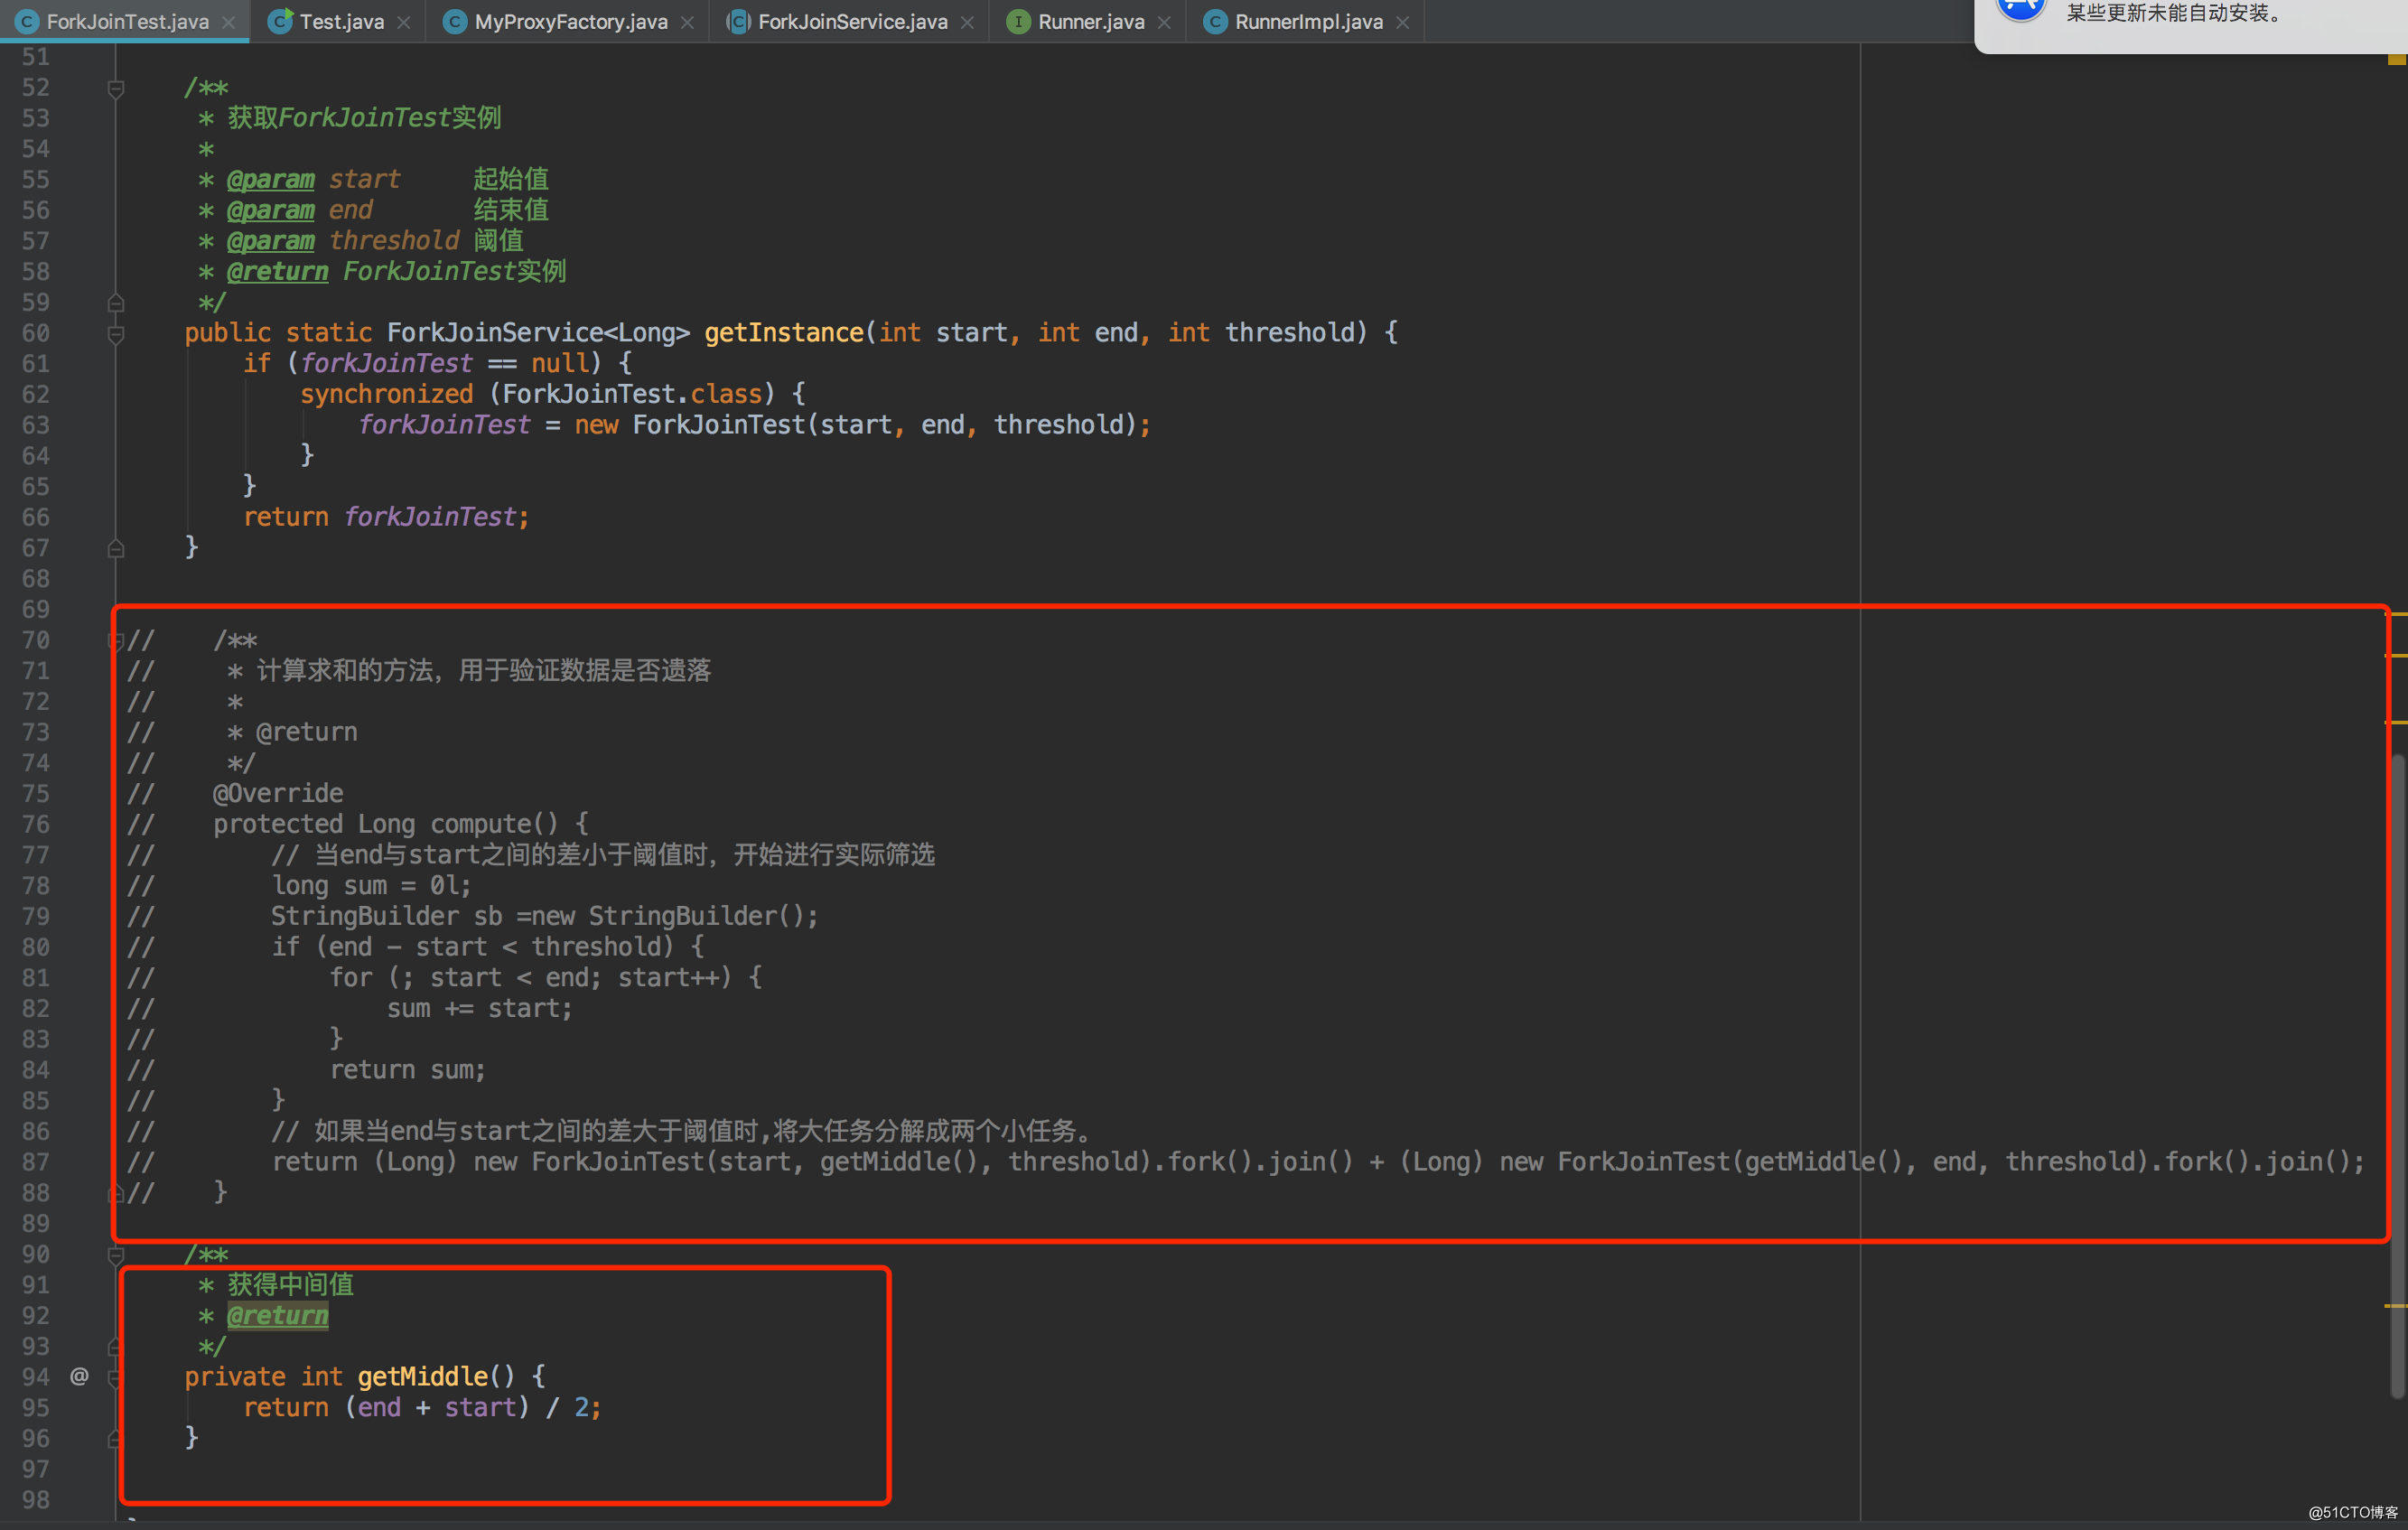Click the Javadoc fold end marker on line 93

click(x=116, y=1346)
